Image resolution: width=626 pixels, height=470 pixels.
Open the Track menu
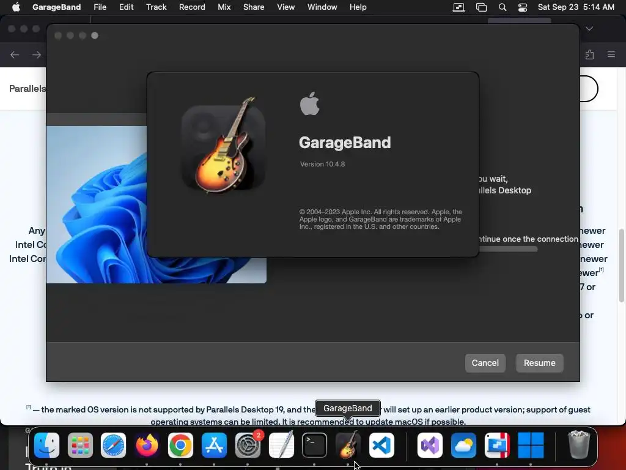tap(156, 7)
